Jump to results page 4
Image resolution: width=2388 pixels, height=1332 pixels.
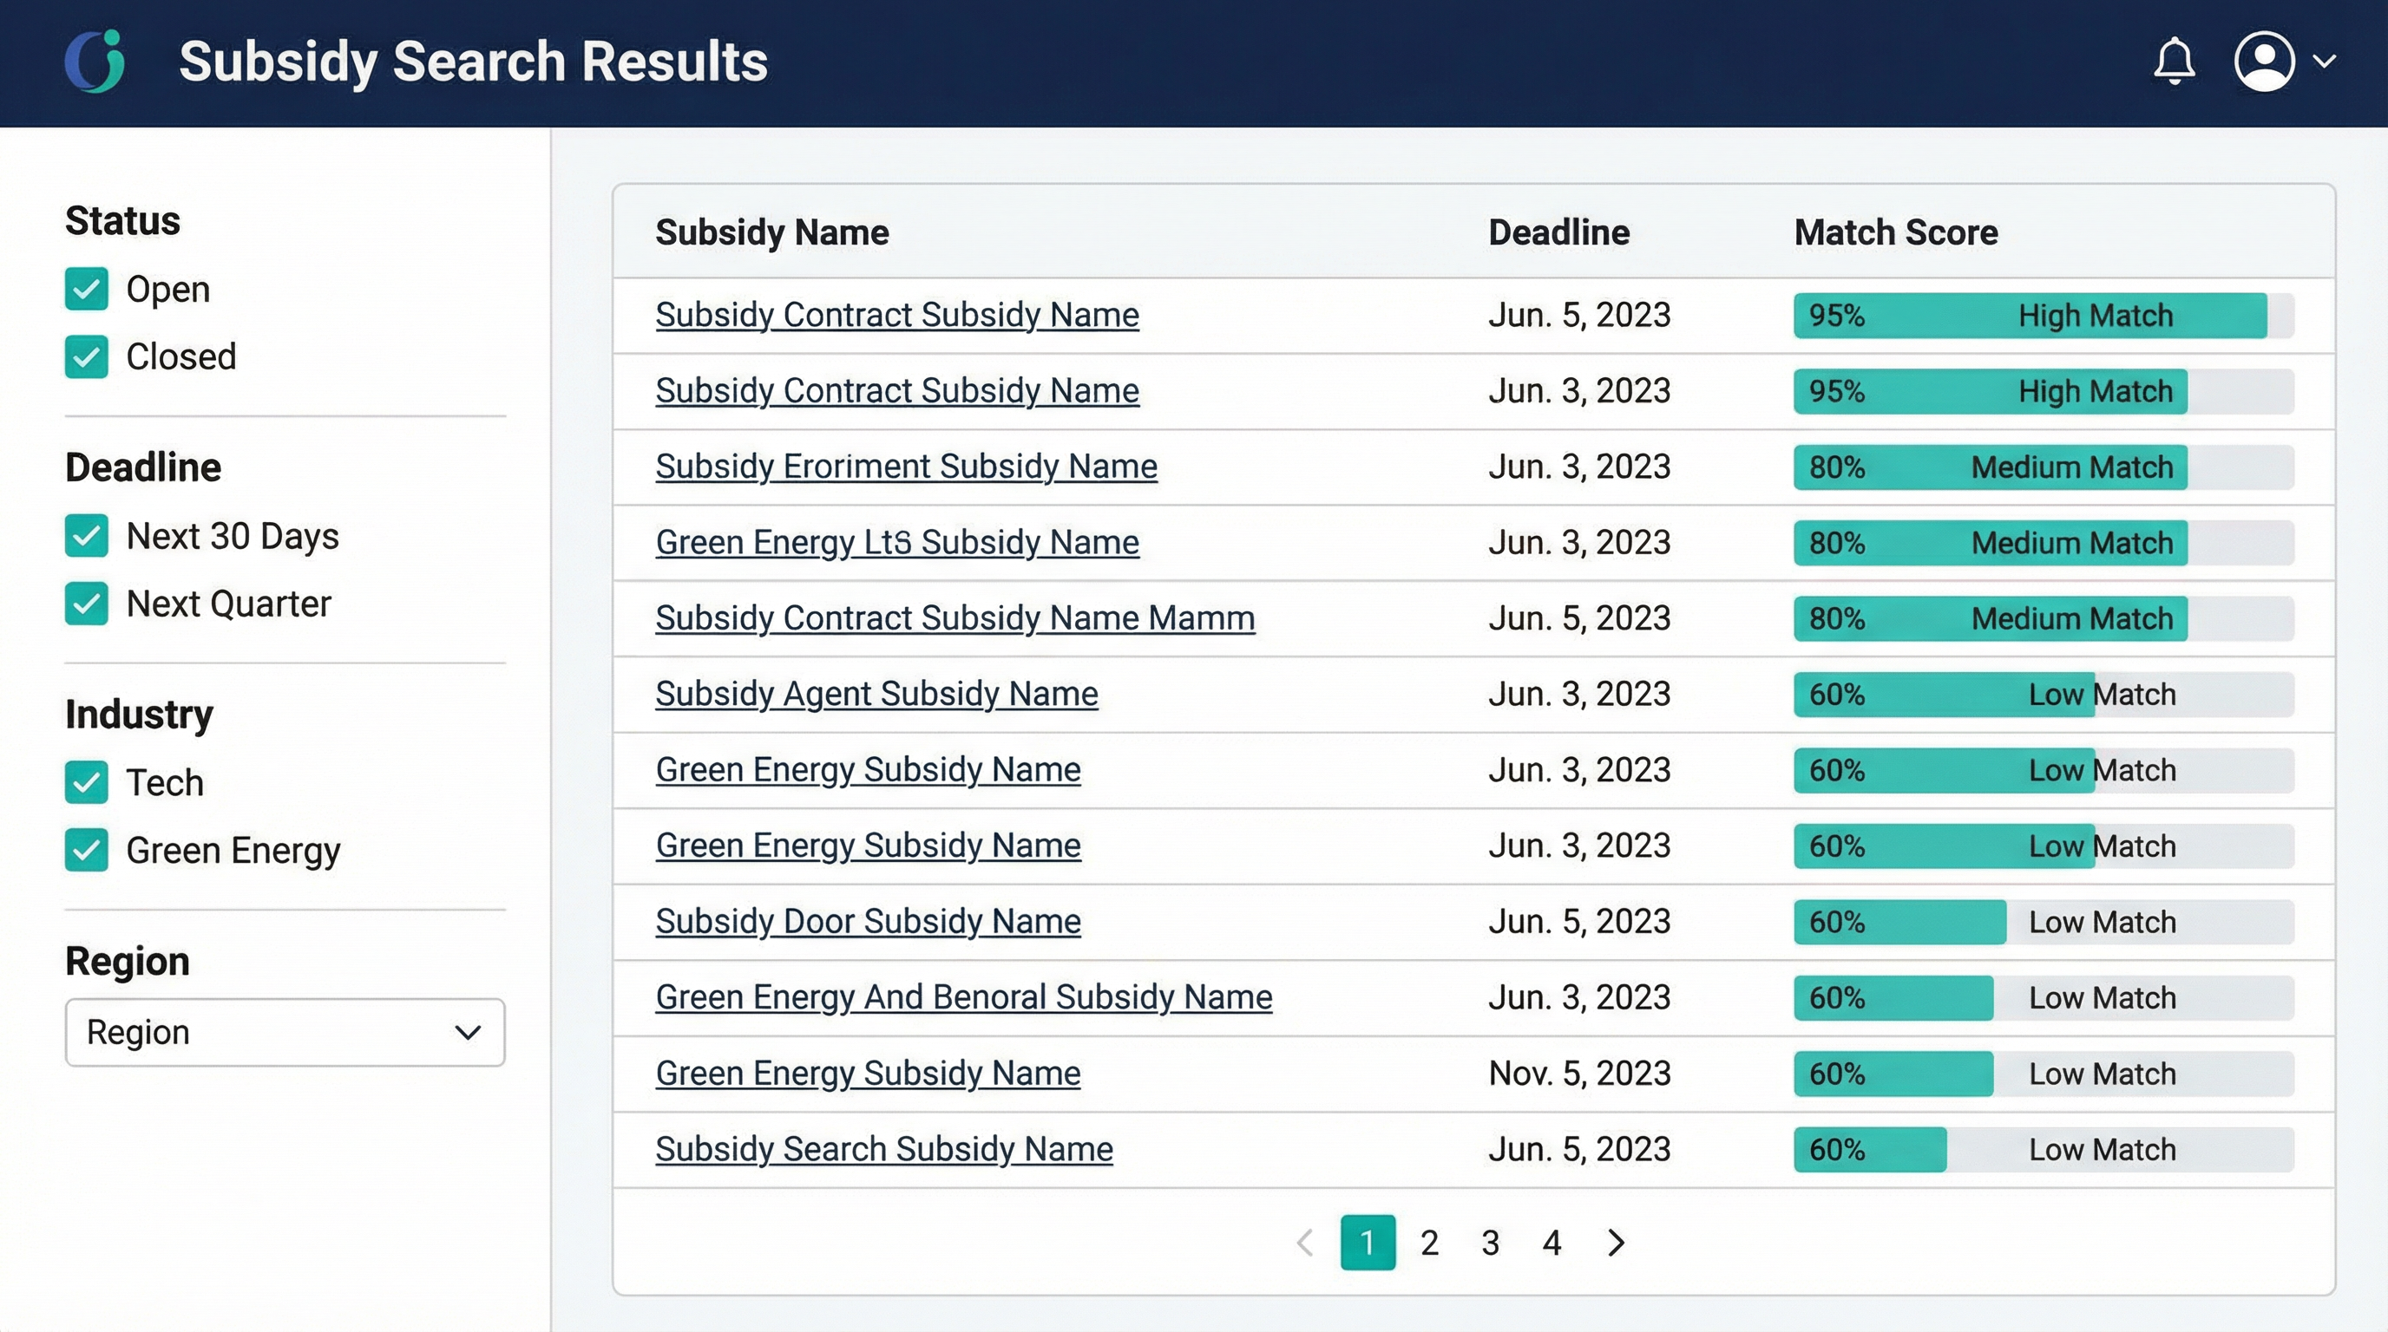point(1552,1242)
